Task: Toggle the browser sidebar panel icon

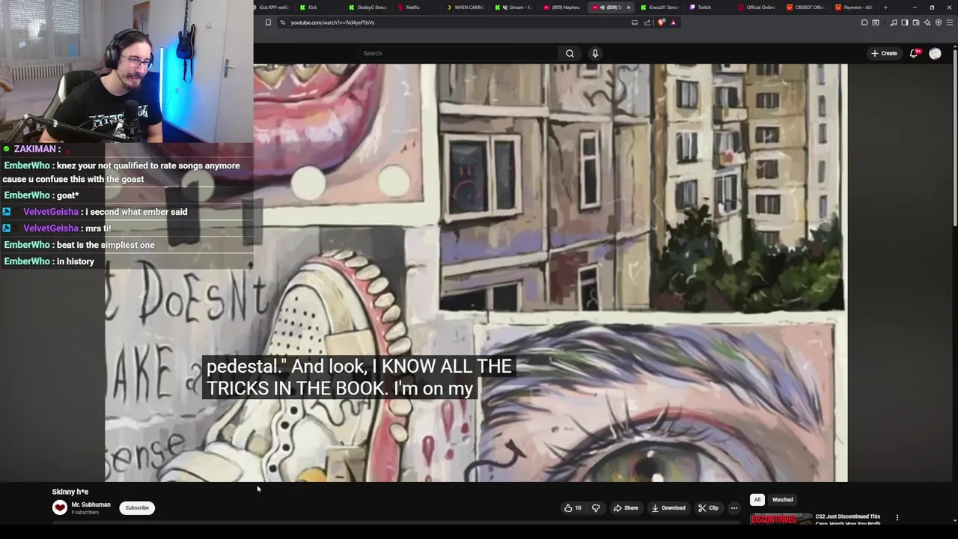Action: coord(904,22)
